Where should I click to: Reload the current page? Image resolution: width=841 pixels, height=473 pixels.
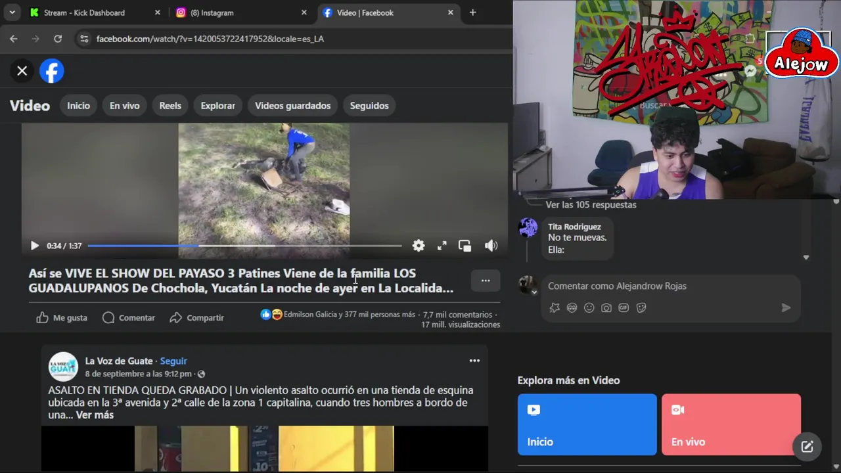coord(58,39)
